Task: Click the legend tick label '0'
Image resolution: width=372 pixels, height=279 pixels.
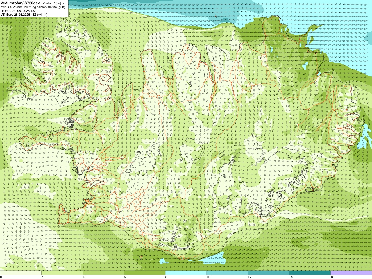Action: point(1,277)
